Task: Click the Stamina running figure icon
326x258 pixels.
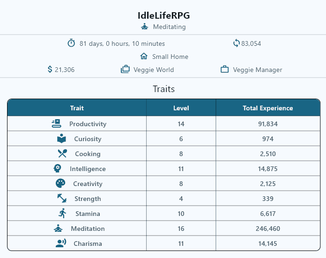Action: point(62,213)
